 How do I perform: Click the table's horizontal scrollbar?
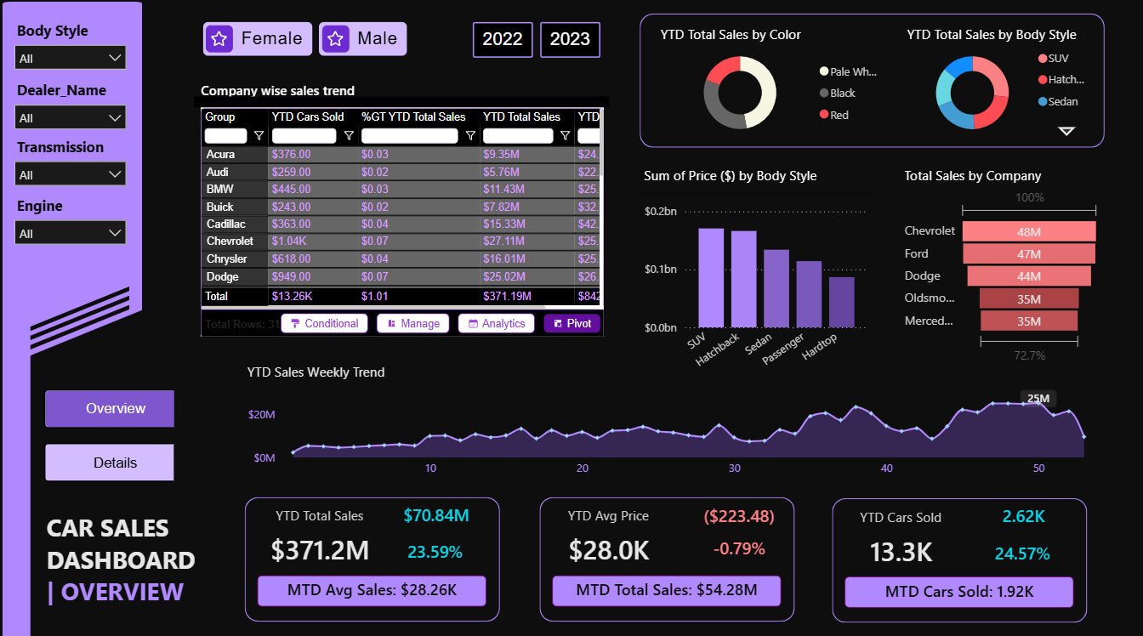(374, 306)
